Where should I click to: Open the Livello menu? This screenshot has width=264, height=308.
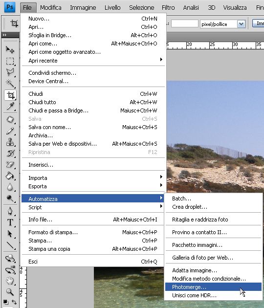pos(112,8)
